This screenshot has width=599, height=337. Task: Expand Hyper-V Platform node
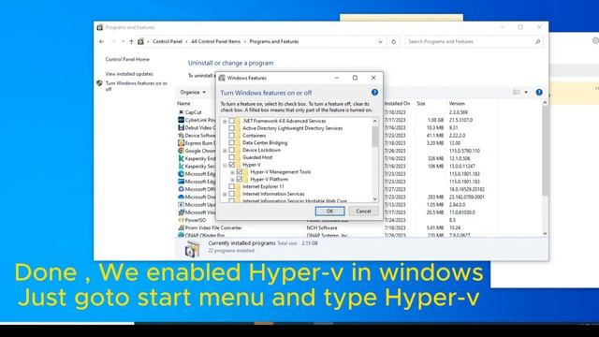pyautogui.click(x=232, y=180)
